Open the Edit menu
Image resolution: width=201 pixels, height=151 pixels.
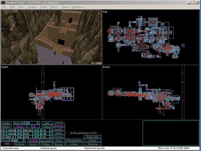coord(12,7)
